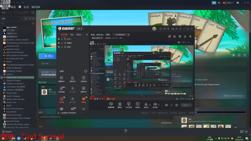Add a 手机投屏 phone cast source

pos(129,105)
